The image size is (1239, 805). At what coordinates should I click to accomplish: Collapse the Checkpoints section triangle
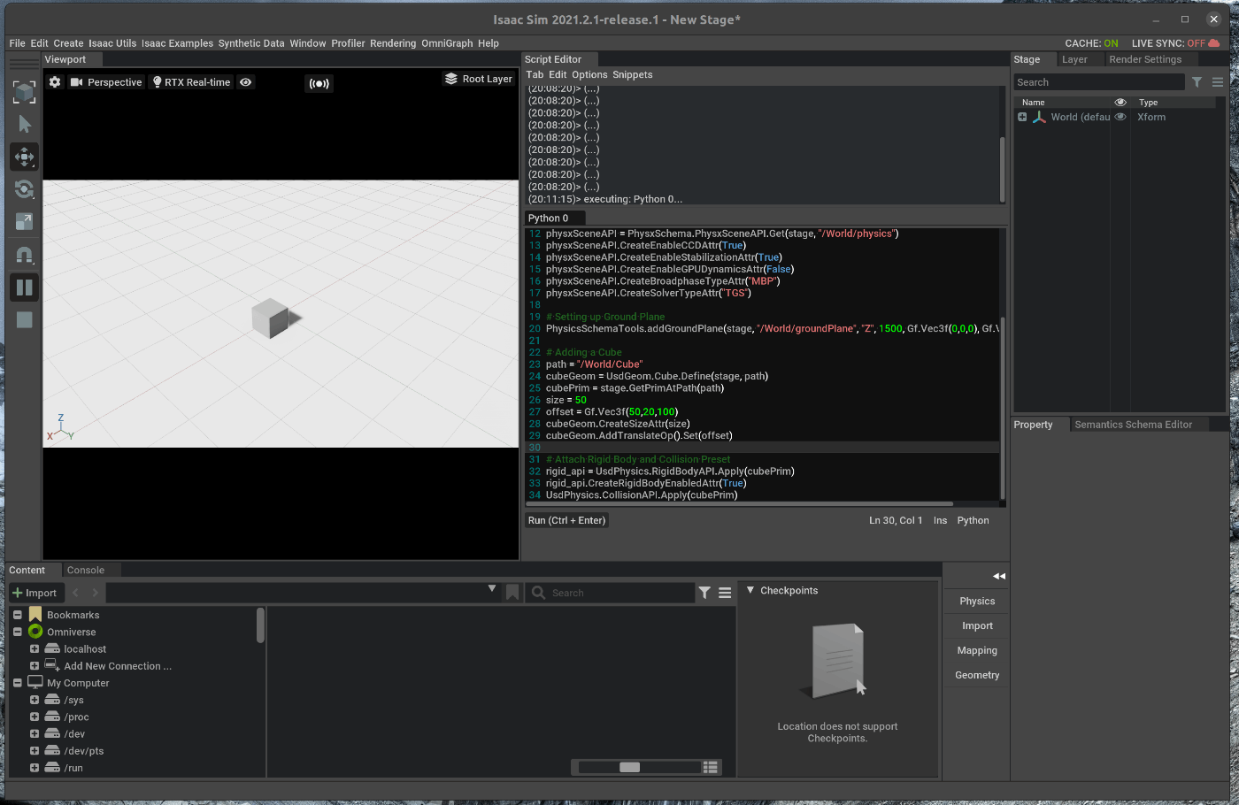click(750, 590)
